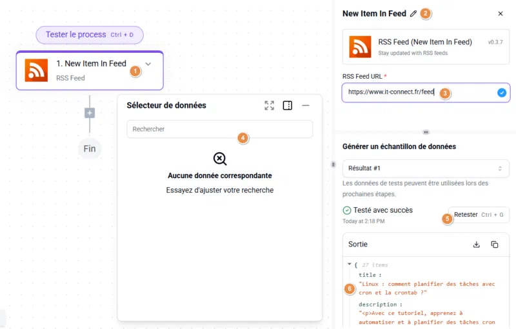Click the plus icon to add a step

tap(90, 113)
